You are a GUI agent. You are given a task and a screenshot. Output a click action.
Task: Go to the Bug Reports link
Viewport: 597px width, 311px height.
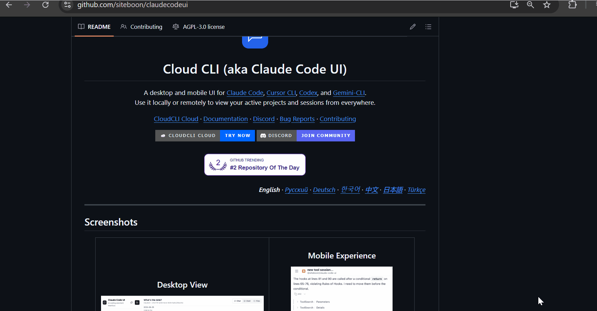click(297, 119)
